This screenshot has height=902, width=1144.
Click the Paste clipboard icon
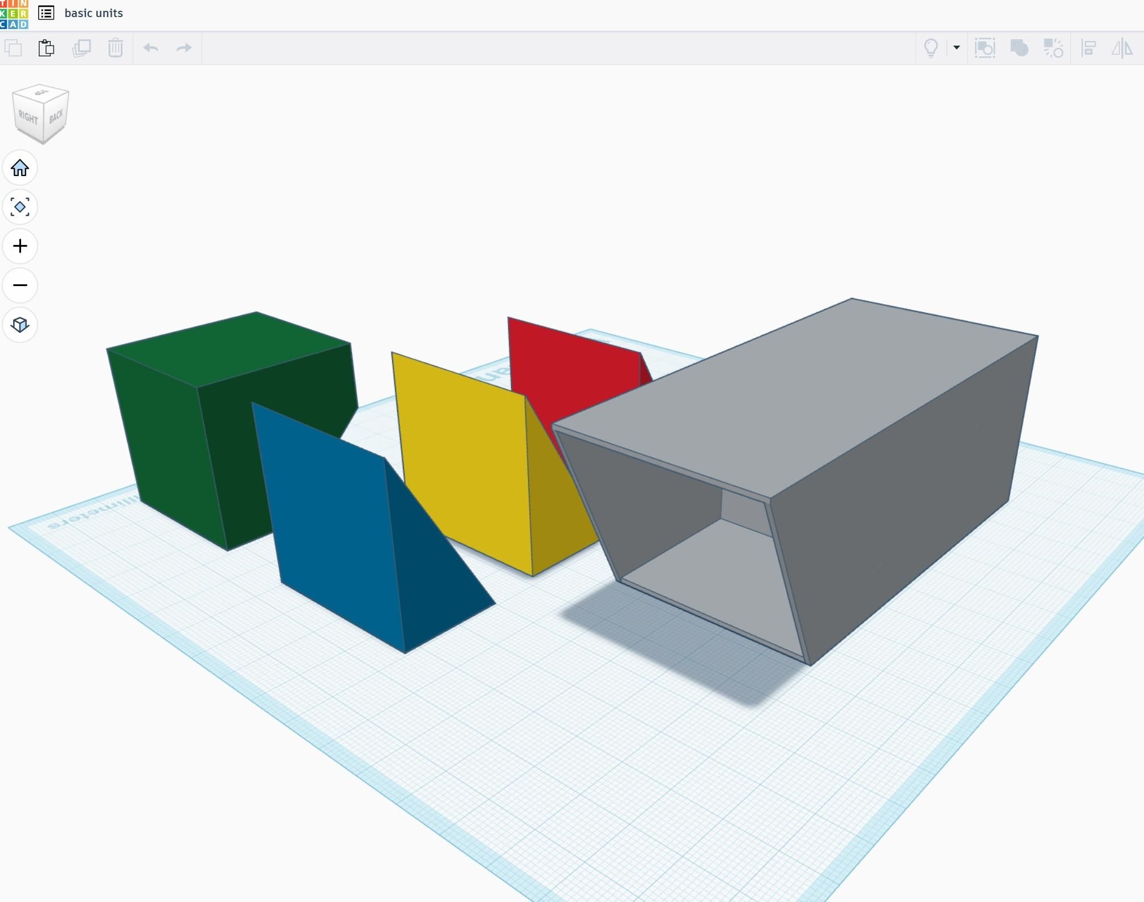pos(47,48)
